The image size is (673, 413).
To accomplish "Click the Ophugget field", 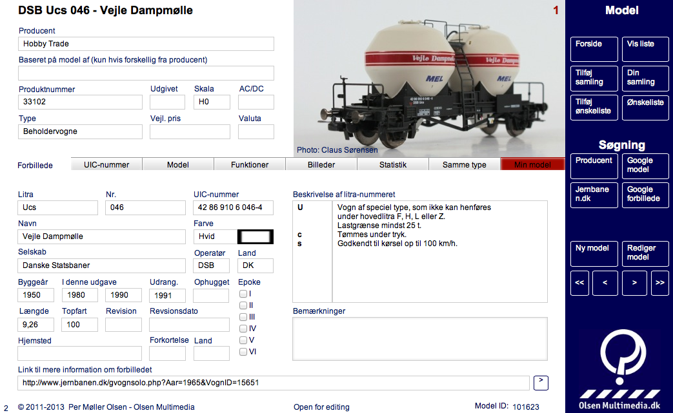I will (x=211, y=296).
